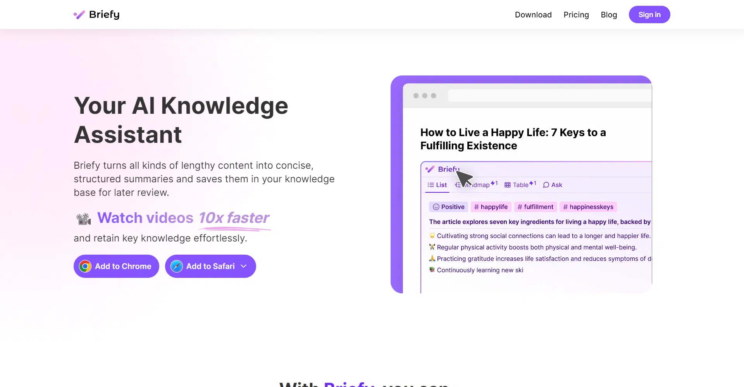This screenshot has width=744, height=387.
Task: Click the Briefy logo icon in header
Action: tap(79, 15)
